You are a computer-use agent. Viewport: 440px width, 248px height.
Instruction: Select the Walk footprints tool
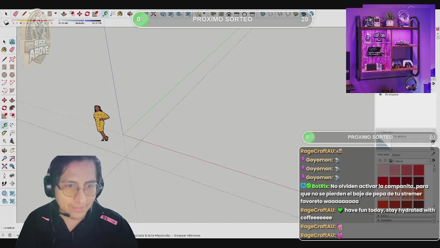click(x=4, y=184)
